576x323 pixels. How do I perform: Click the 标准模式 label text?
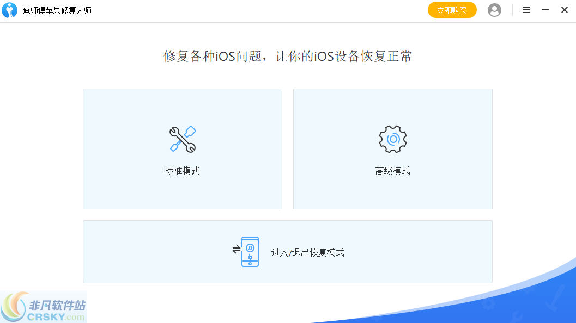click(x=183, y=170)
